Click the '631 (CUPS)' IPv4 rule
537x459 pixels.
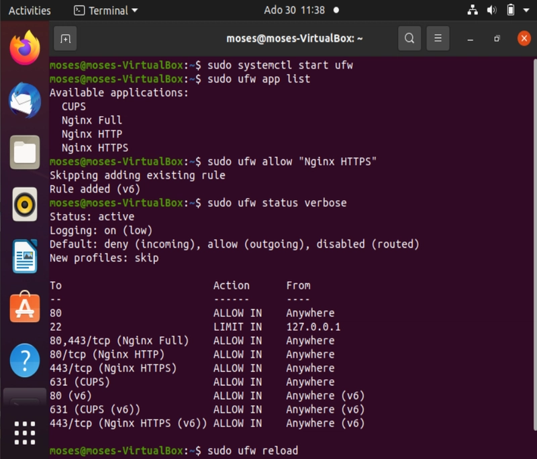click(x=80, y=382)
